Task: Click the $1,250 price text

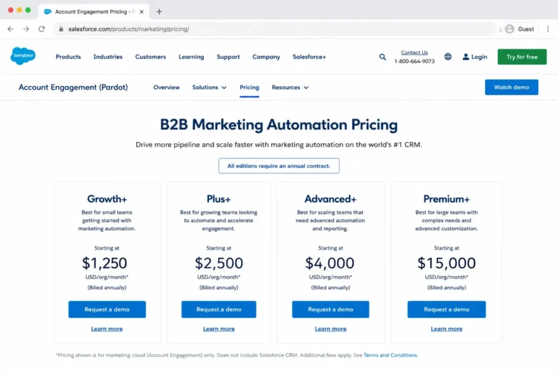Action: pyautogui.click(x=105, y=263)
